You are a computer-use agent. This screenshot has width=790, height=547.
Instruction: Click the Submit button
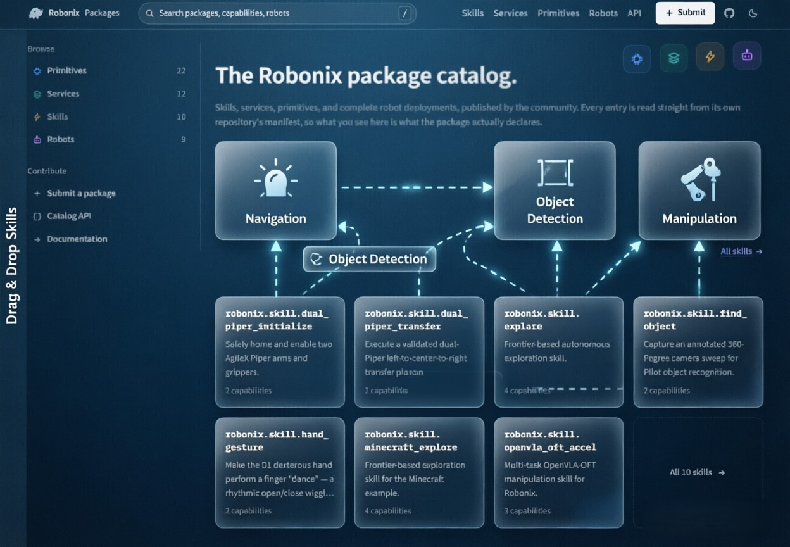[x=685, y=13]
